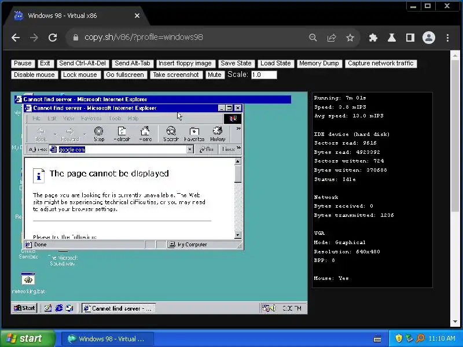Screen dimensions: 463x347
Task: Click the XP start button
Action: tap(28, 338)
